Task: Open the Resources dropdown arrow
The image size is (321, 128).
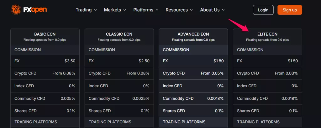Action: [192, 10]
